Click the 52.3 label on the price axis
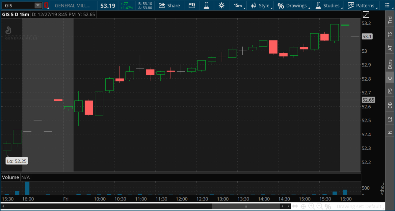Screen dimensions: 395x211 pos(366,148)
